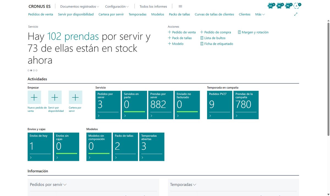Expand the Pedidos por servir chart dropdown

pos(48,185)
